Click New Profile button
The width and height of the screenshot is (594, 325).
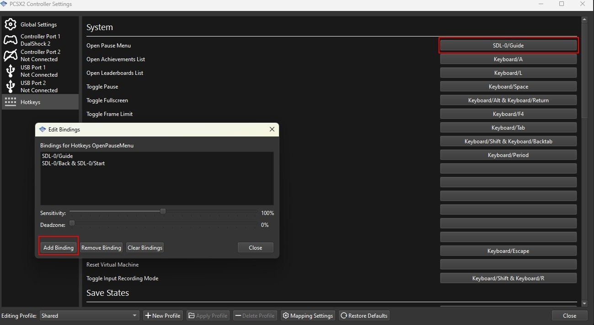click(163, 315)
